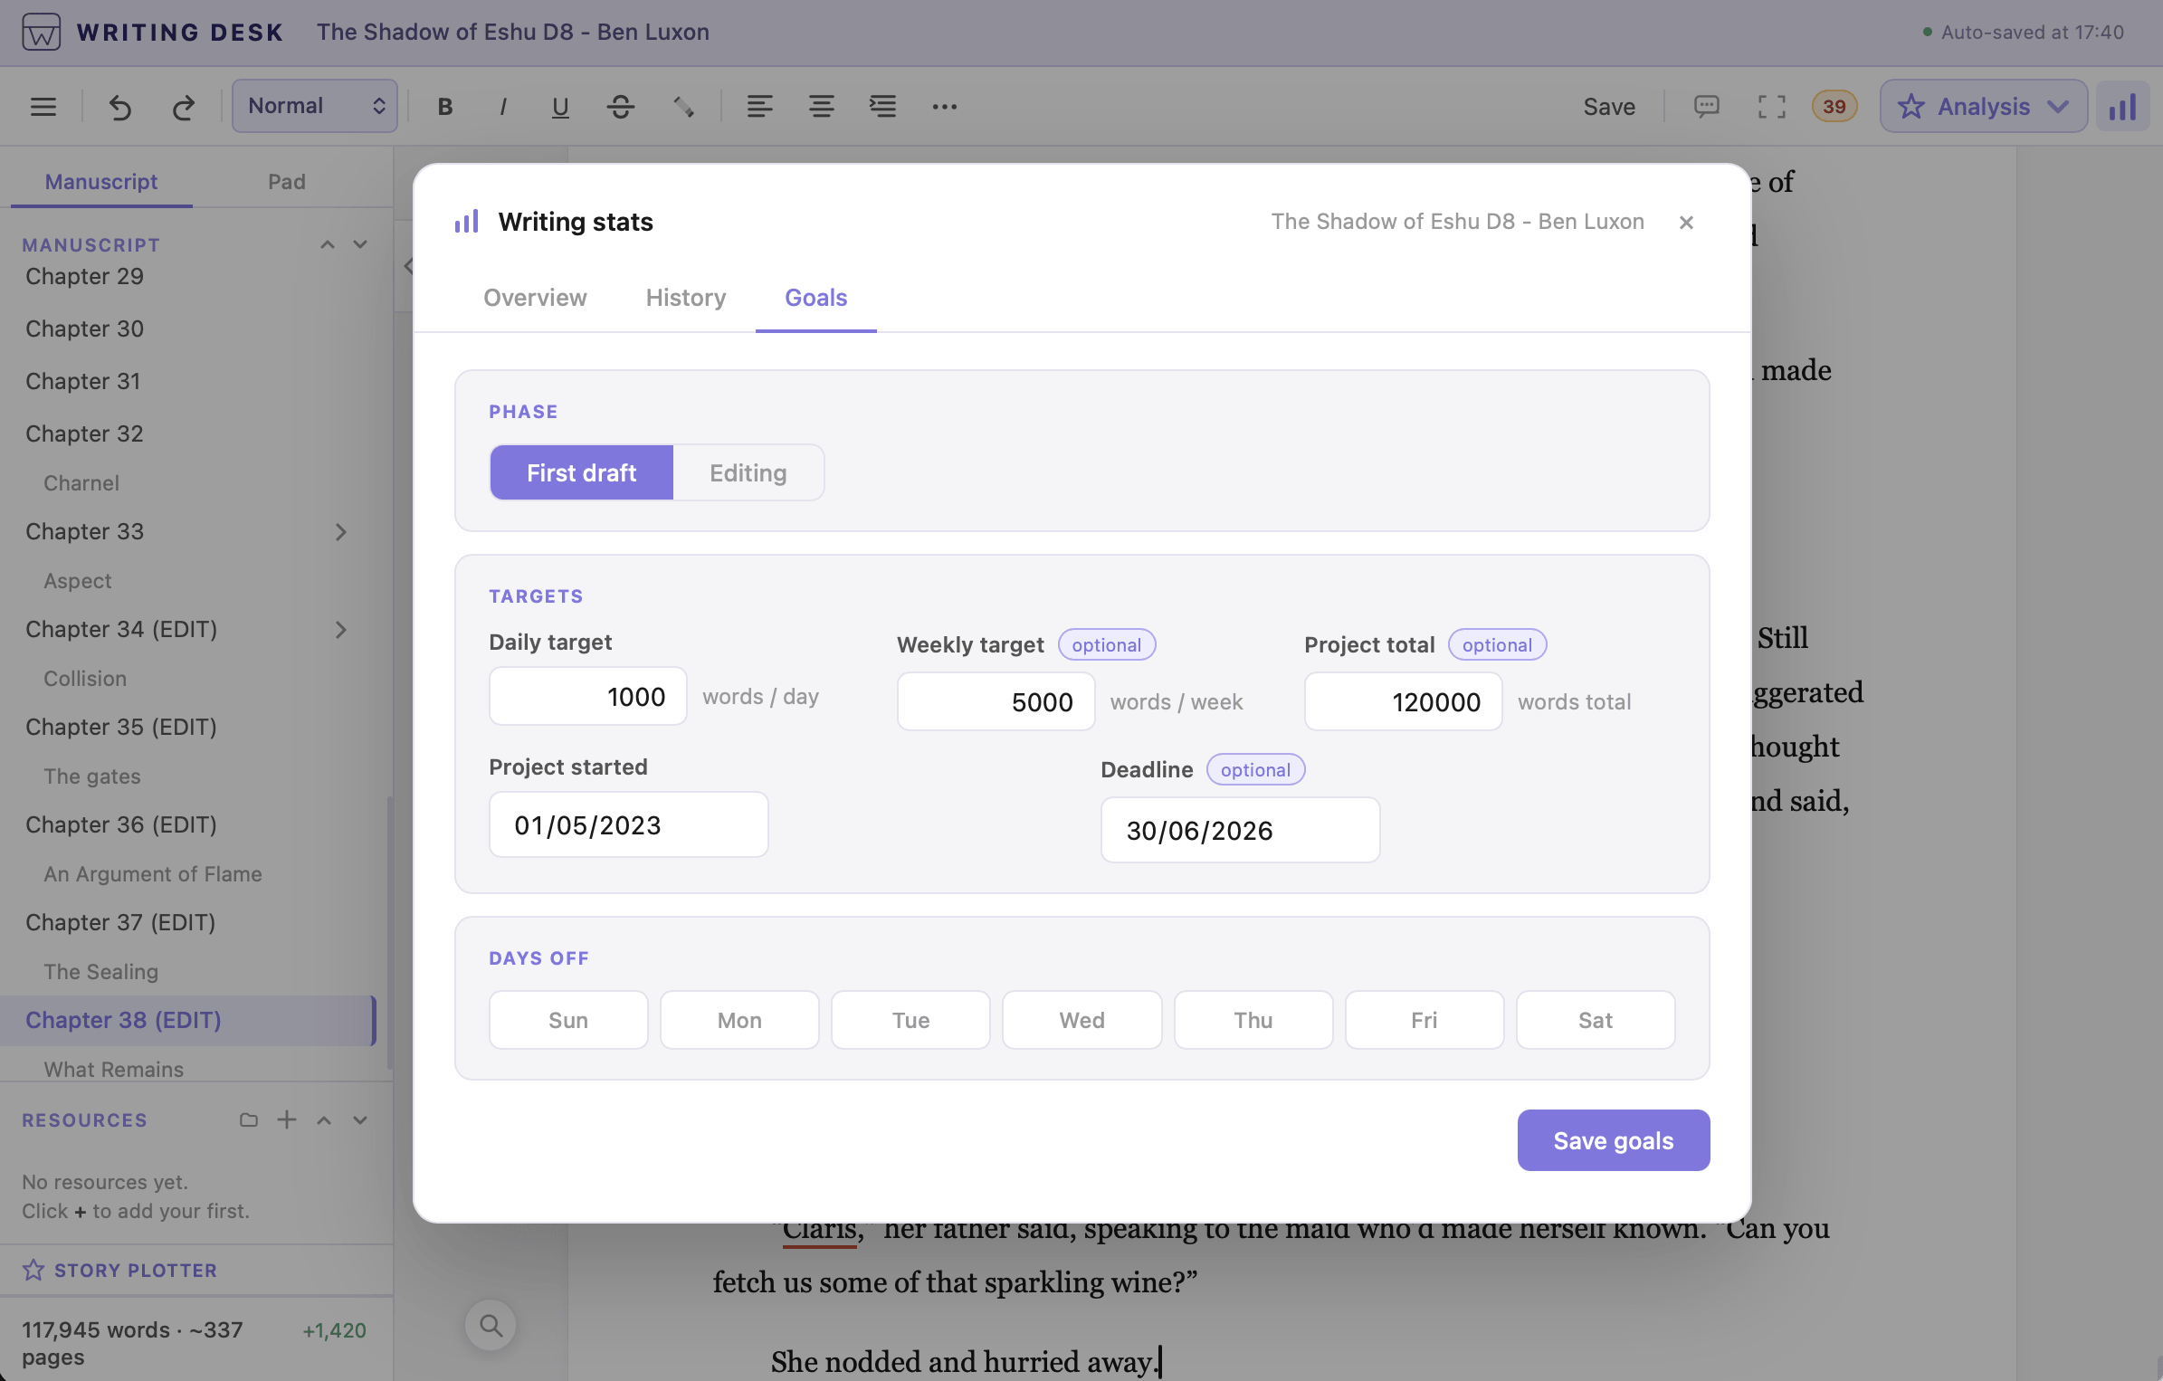Open the hamburger sidebar menu
This screenshot has height=1381, width=2163.
[43, 107]
